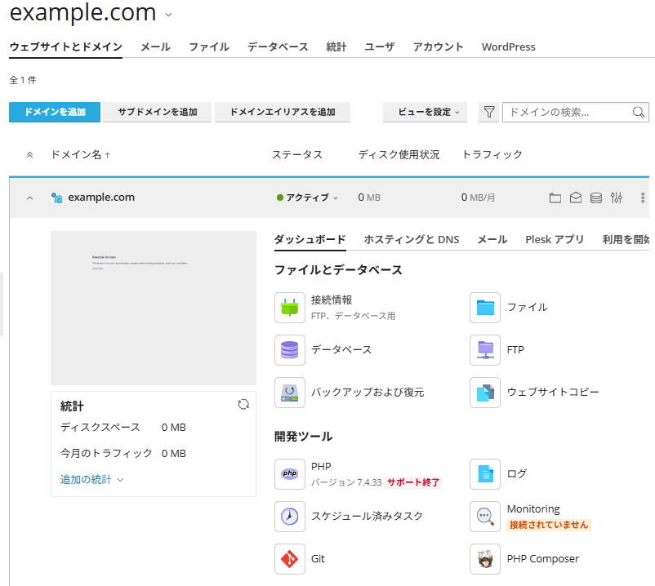The image size is (655, 586).
Task: Open the mail icon in example.com row
Action: click(x=576, y=198)
